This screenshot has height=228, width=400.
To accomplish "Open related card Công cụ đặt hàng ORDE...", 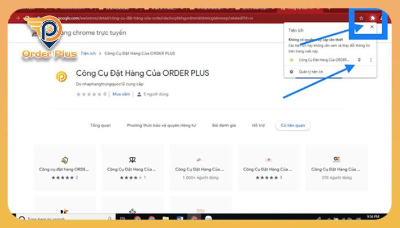I will 65,168.
